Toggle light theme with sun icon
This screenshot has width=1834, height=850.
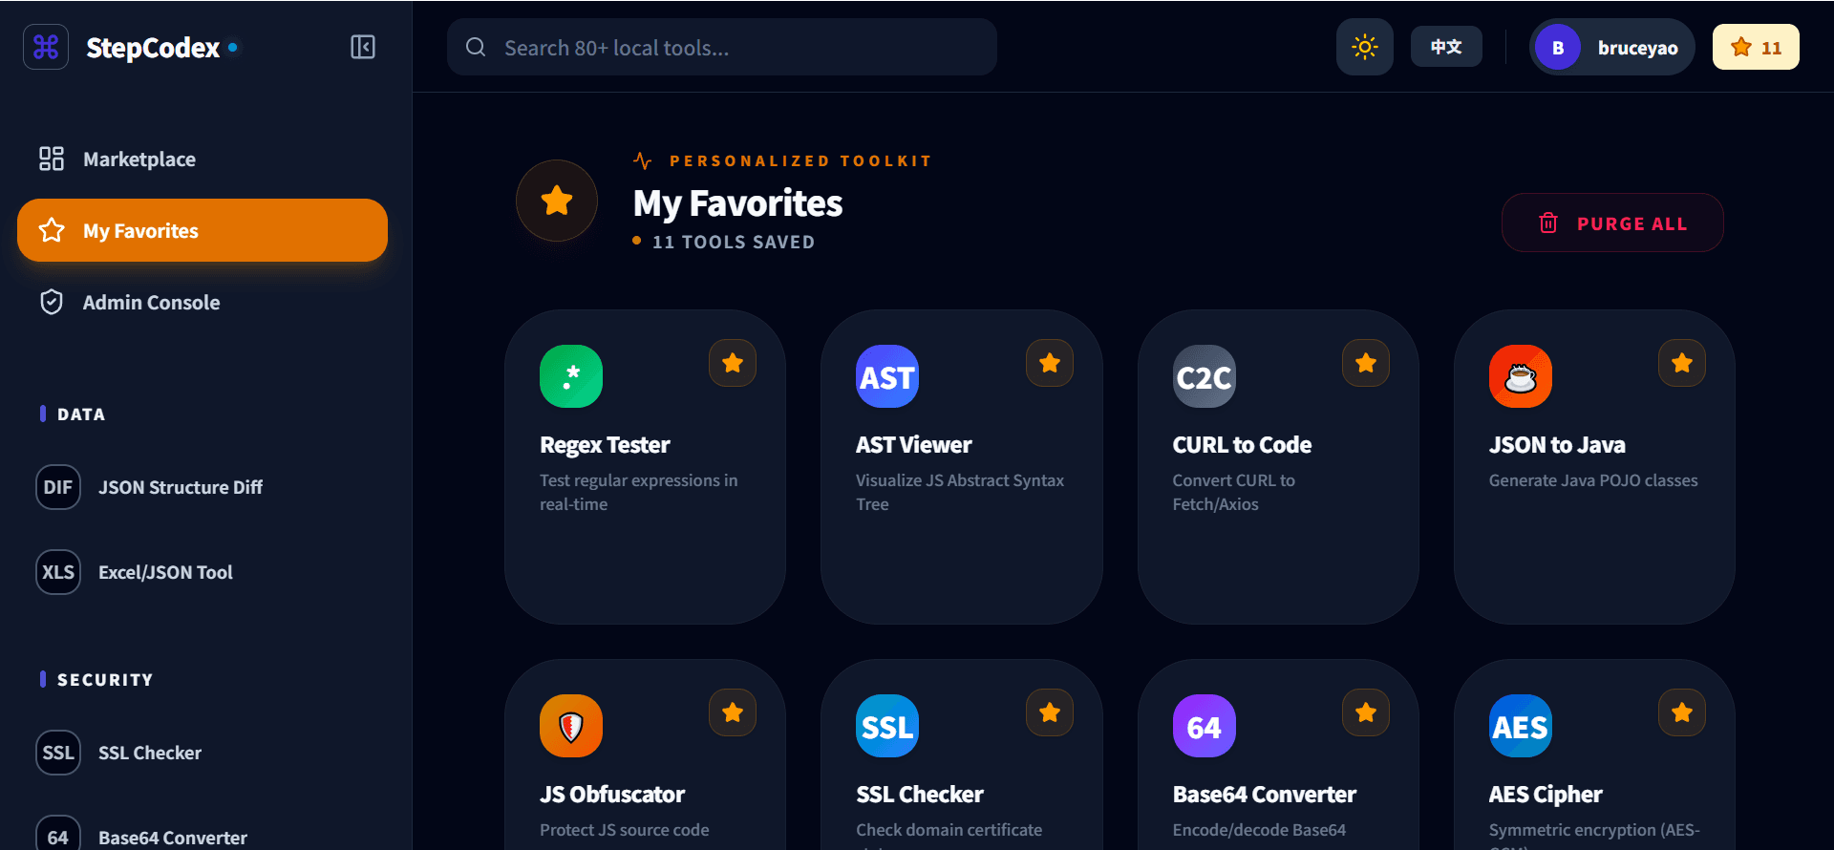pos(1364,47)
